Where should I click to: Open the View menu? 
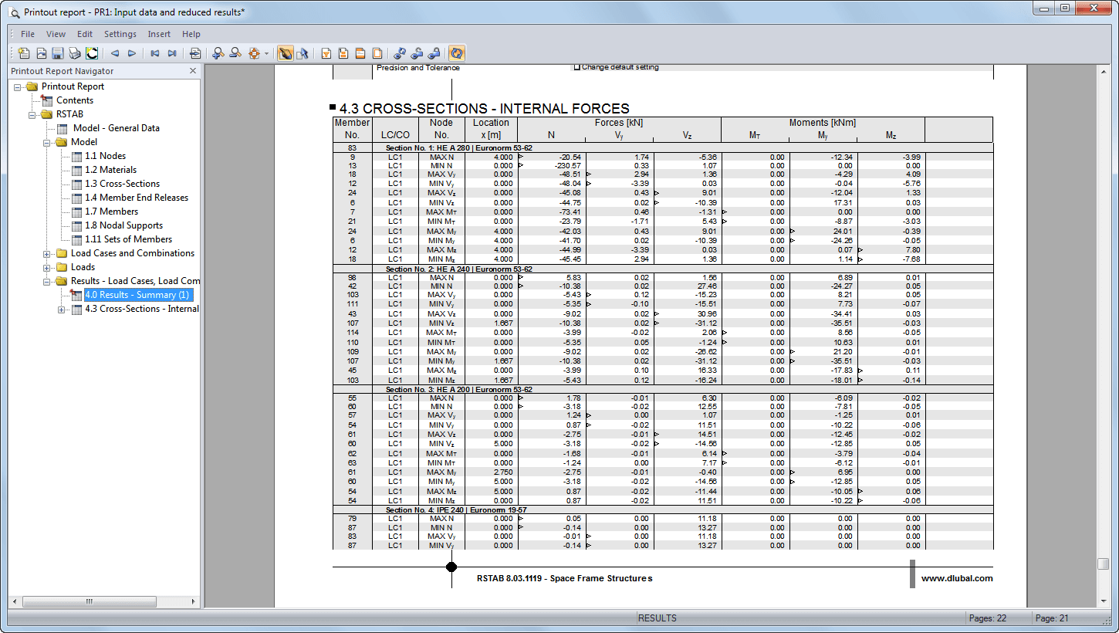point(56,34)
